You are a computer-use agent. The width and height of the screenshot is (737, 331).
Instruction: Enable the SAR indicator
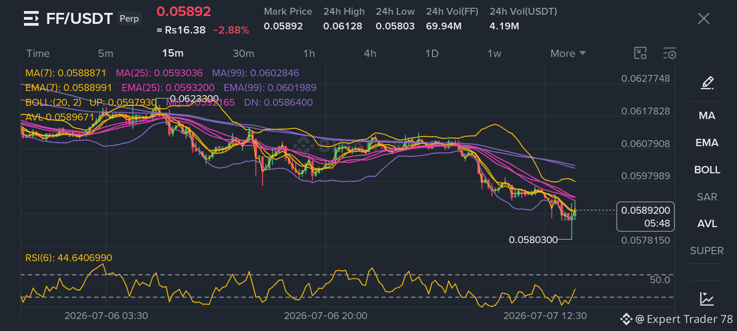(x=707, y=197)
